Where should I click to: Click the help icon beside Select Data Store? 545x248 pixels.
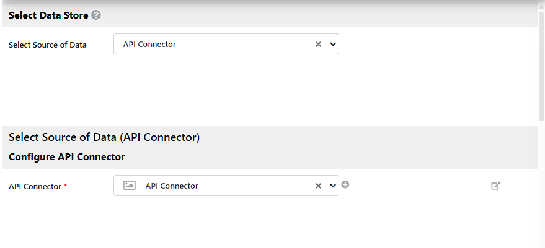(x=96, y=15)
